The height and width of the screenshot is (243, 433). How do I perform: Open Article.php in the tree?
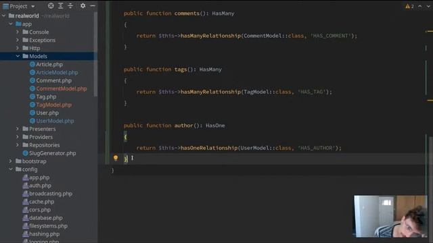tap(49, 65)
